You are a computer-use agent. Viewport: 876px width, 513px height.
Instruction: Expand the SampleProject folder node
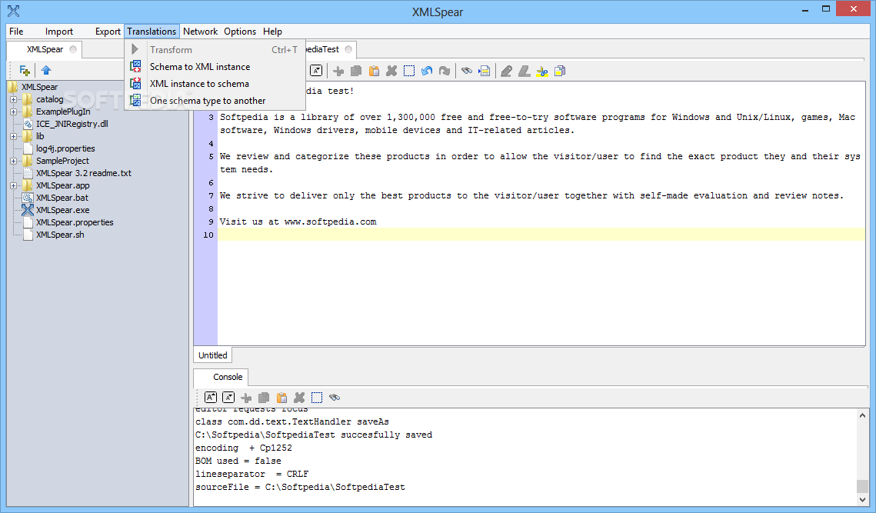coord(13,161)
